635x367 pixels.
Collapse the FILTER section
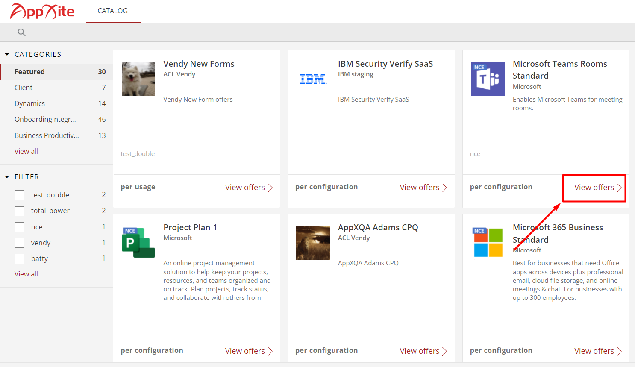coord(7,177)
